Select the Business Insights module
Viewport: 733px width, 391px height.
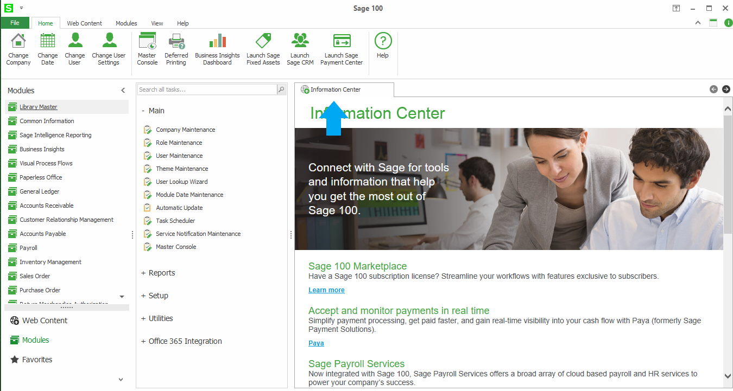coord(42,149)
